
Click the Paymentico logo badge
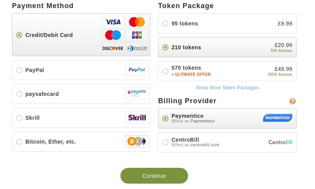click(277, 118)
